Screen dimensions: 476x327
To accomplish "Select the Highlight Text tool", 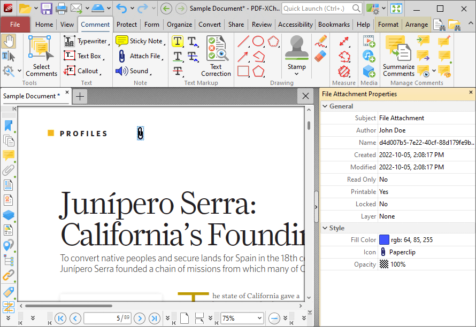I will tap(178, 41).
